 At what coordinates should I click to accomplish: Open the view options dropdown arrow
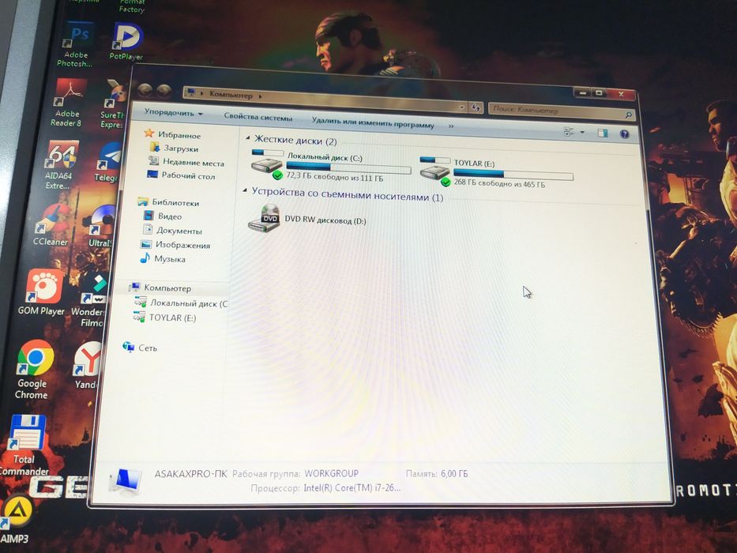tap(582, 133)
